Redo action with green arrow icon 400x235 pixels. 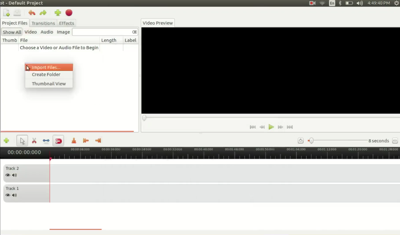[x=43, y=13]
